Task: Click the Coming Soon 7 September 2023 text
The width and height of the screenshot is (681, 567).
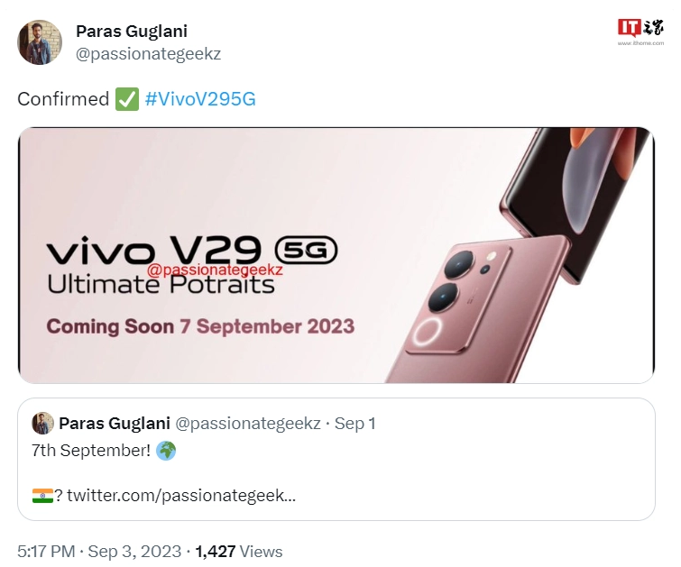Action: pos(200,326)
